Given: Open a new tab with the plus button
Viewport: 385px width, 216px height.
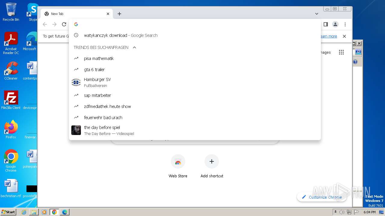Looking at the screenshot, I should [119, 14].
